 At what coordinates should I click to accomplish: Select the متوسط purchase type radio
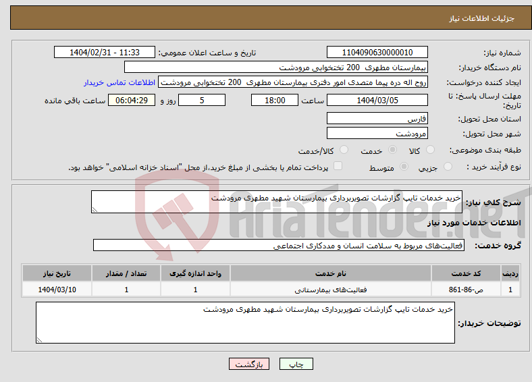pyautogui.click(x=404, y=166)
